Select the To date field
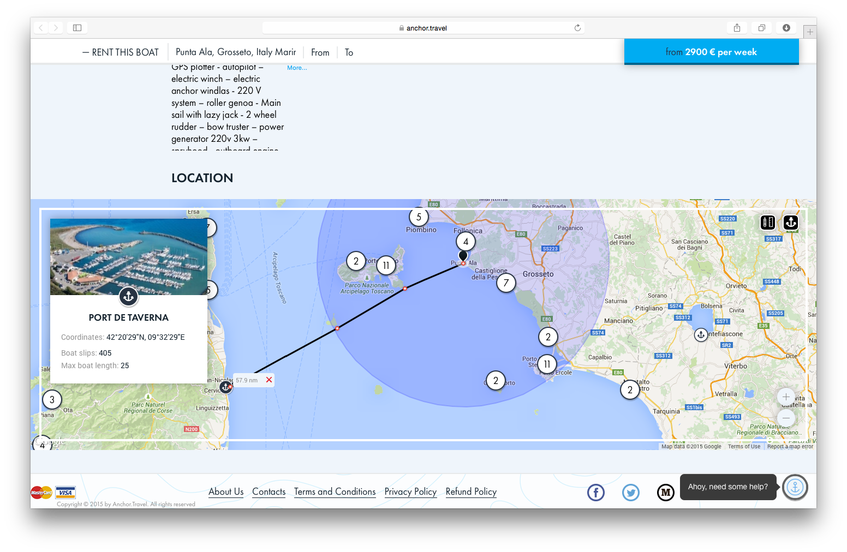 click(x=349, y=52)
